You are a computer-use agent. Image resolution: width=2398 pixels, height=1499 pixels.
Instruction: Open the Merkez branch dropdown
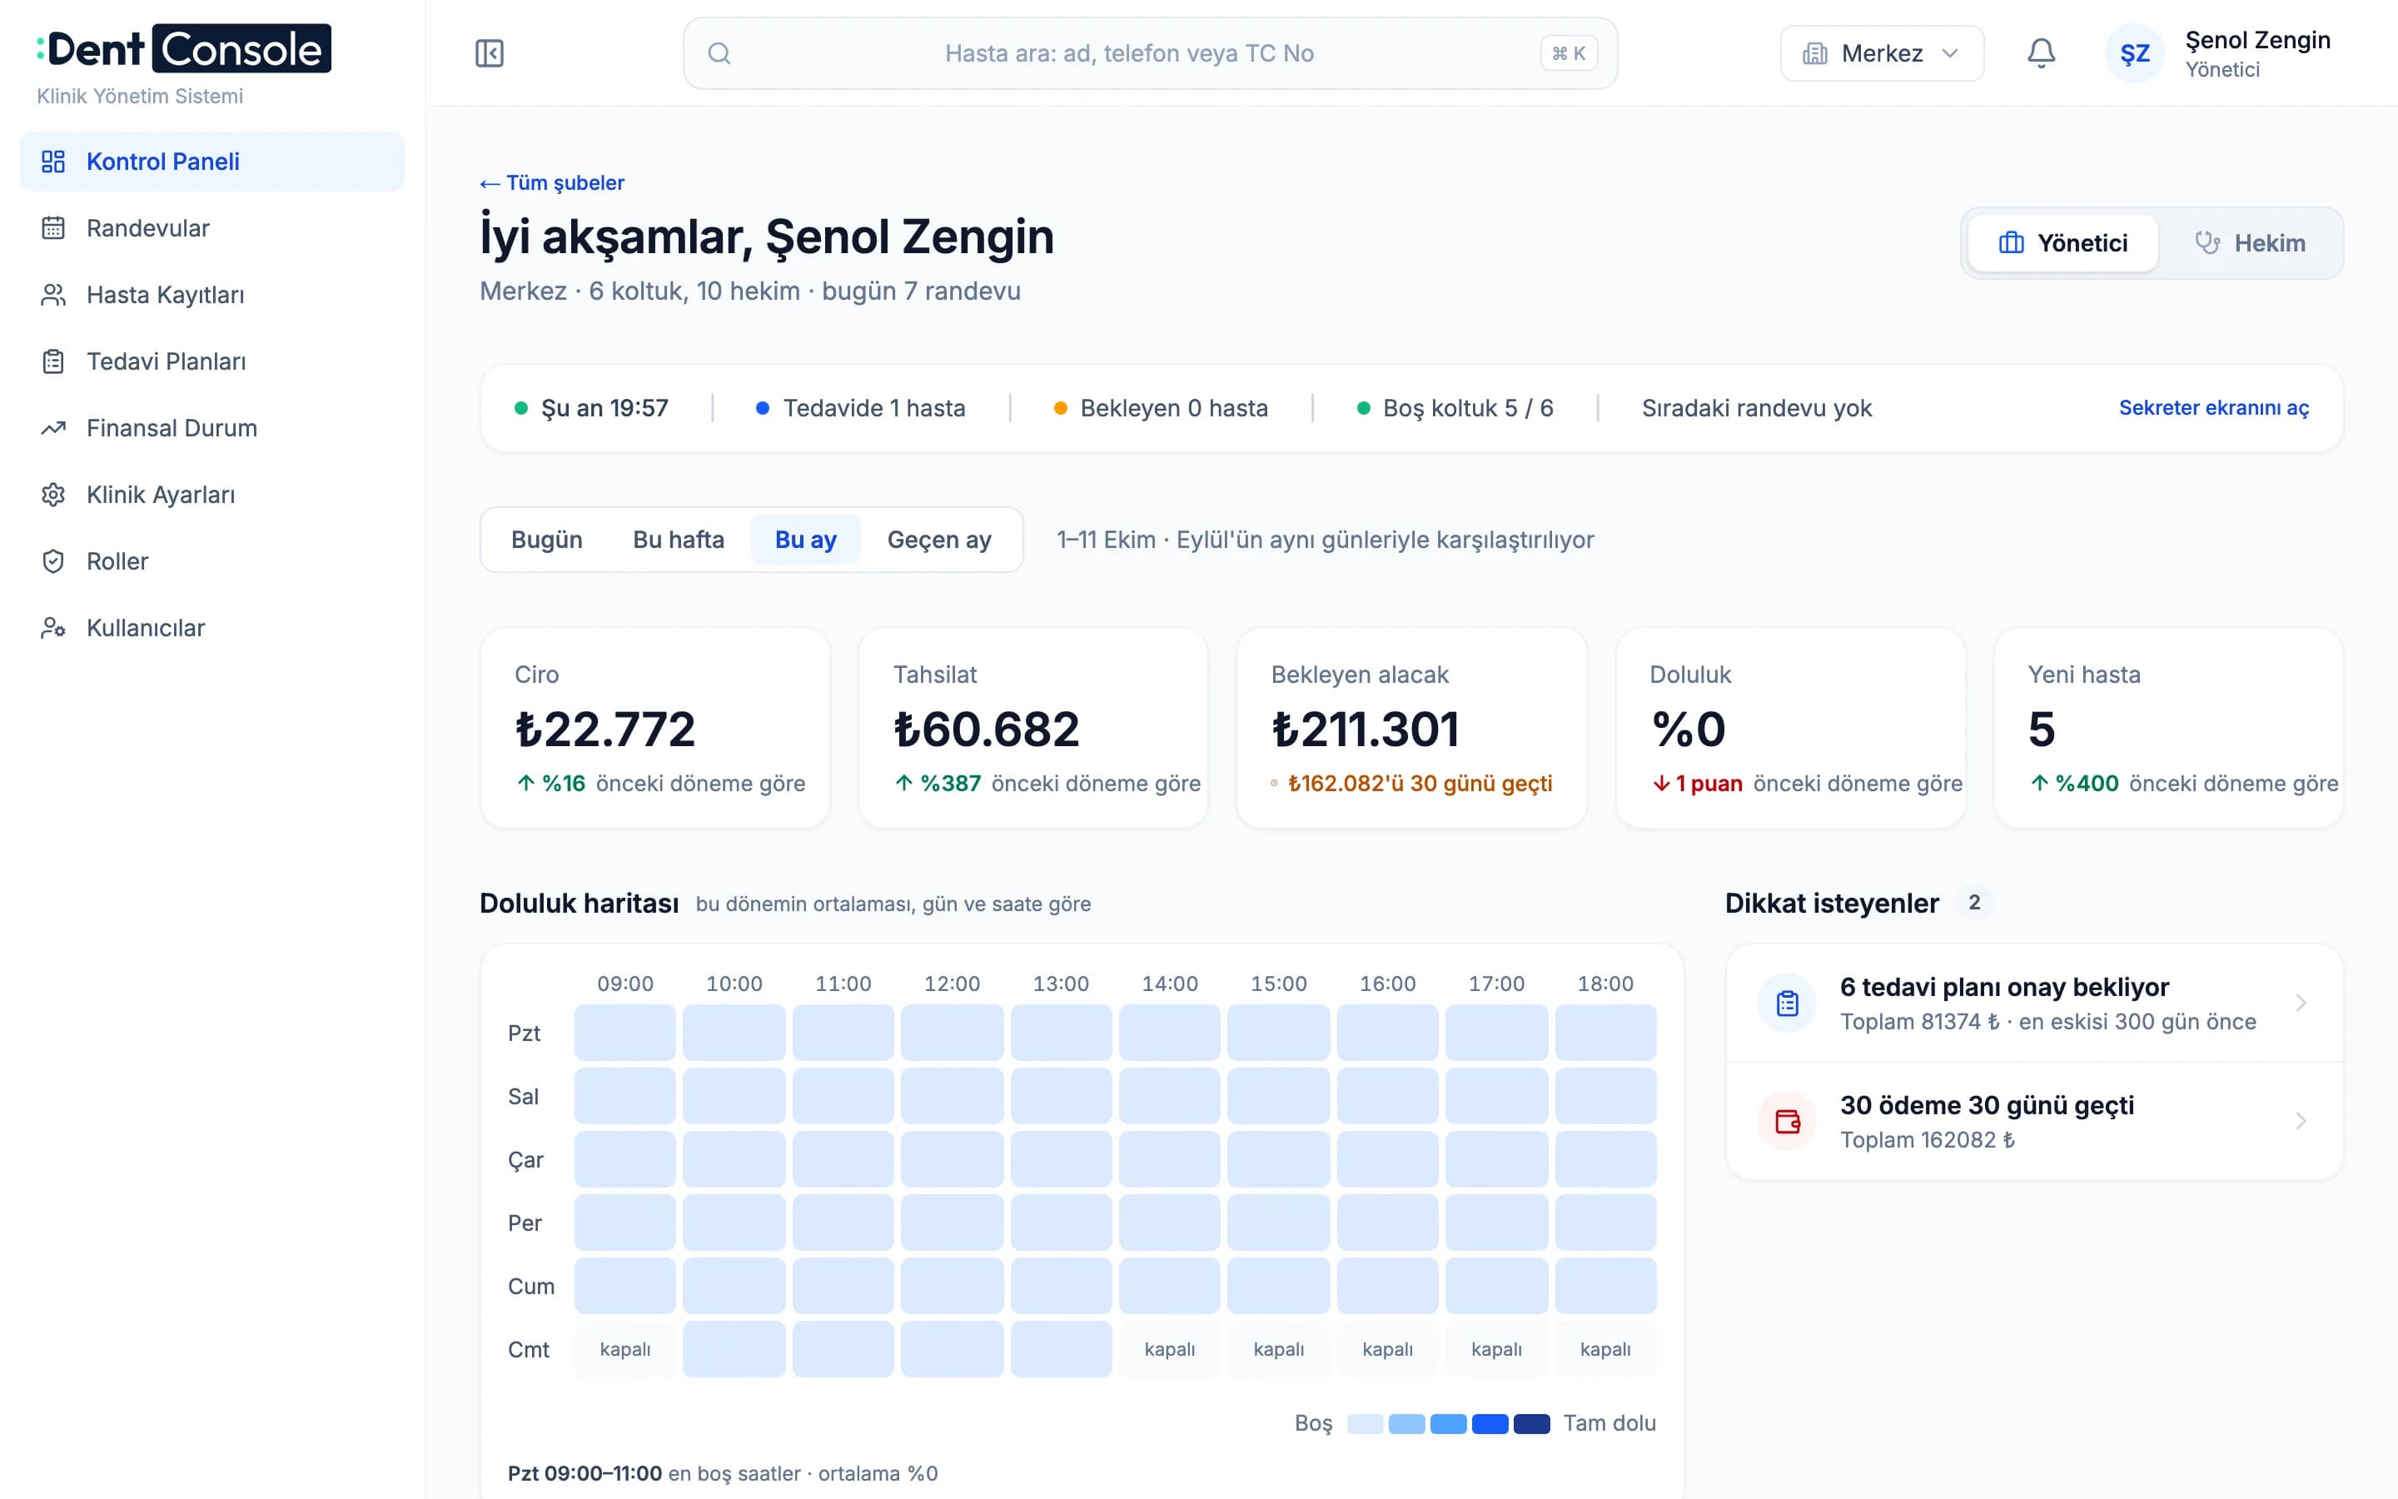[x=1881, y=53]
